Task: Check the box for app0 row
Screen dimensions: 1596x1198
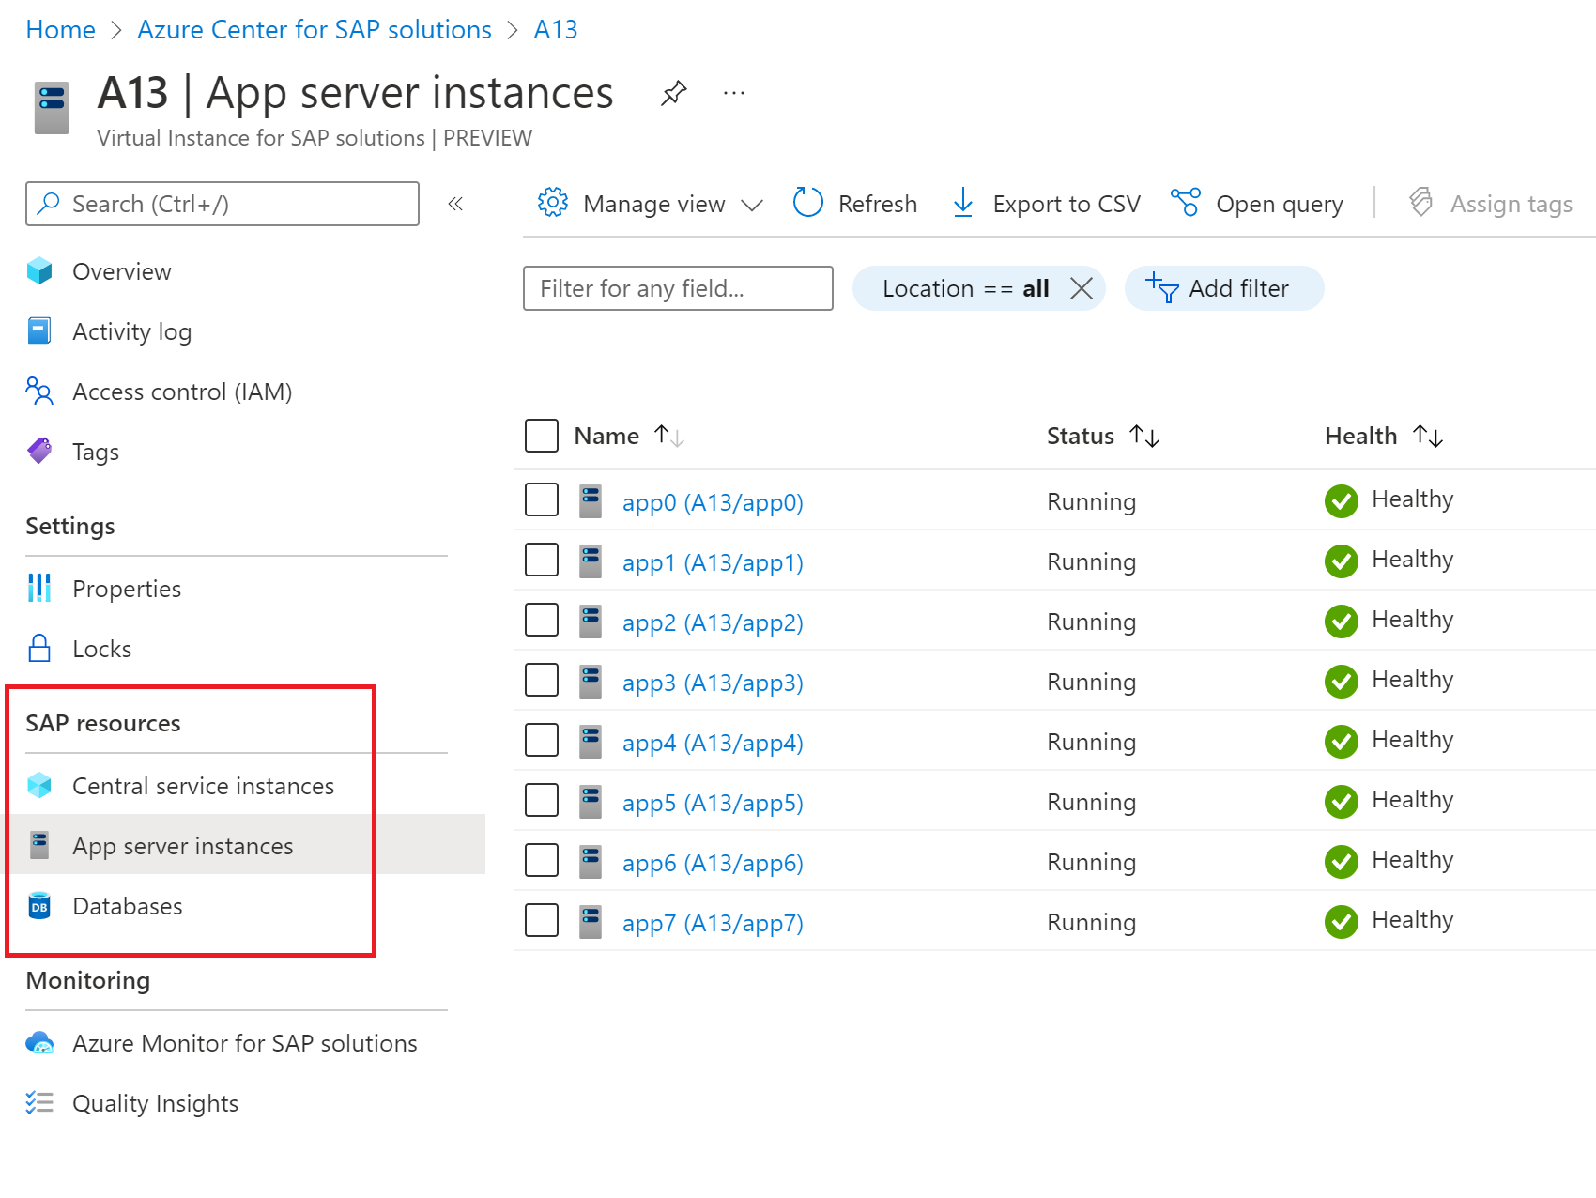Action: pyautogui.click(x=542, y=500)
